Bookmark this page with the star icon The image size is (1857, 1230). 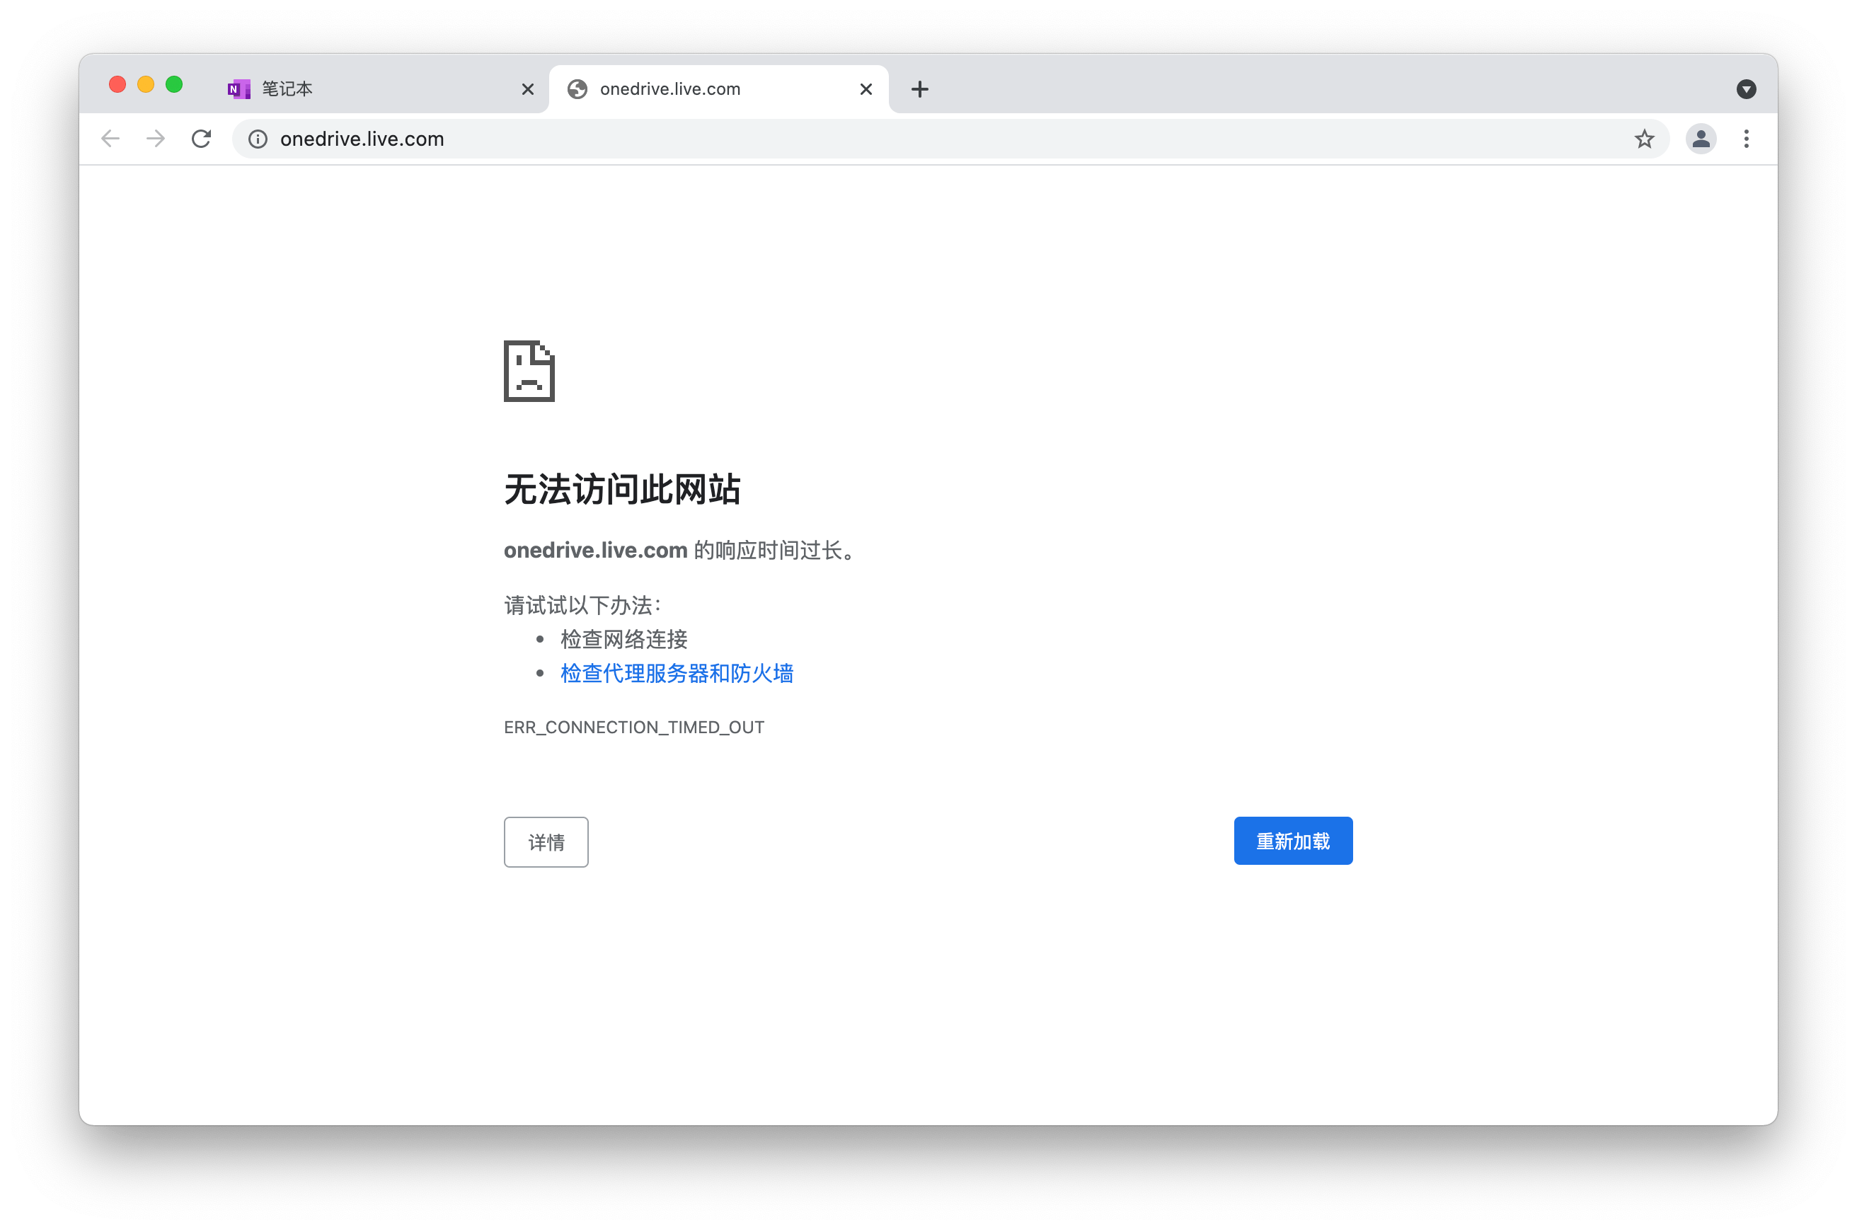(1645, 139)
